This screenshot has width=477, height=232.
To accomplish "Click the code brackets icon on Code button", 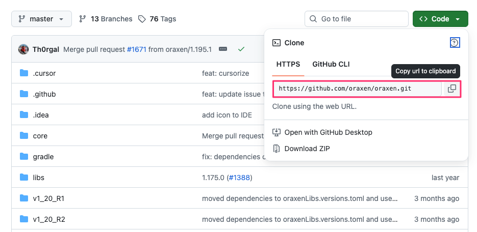I will tap(423, 19).
